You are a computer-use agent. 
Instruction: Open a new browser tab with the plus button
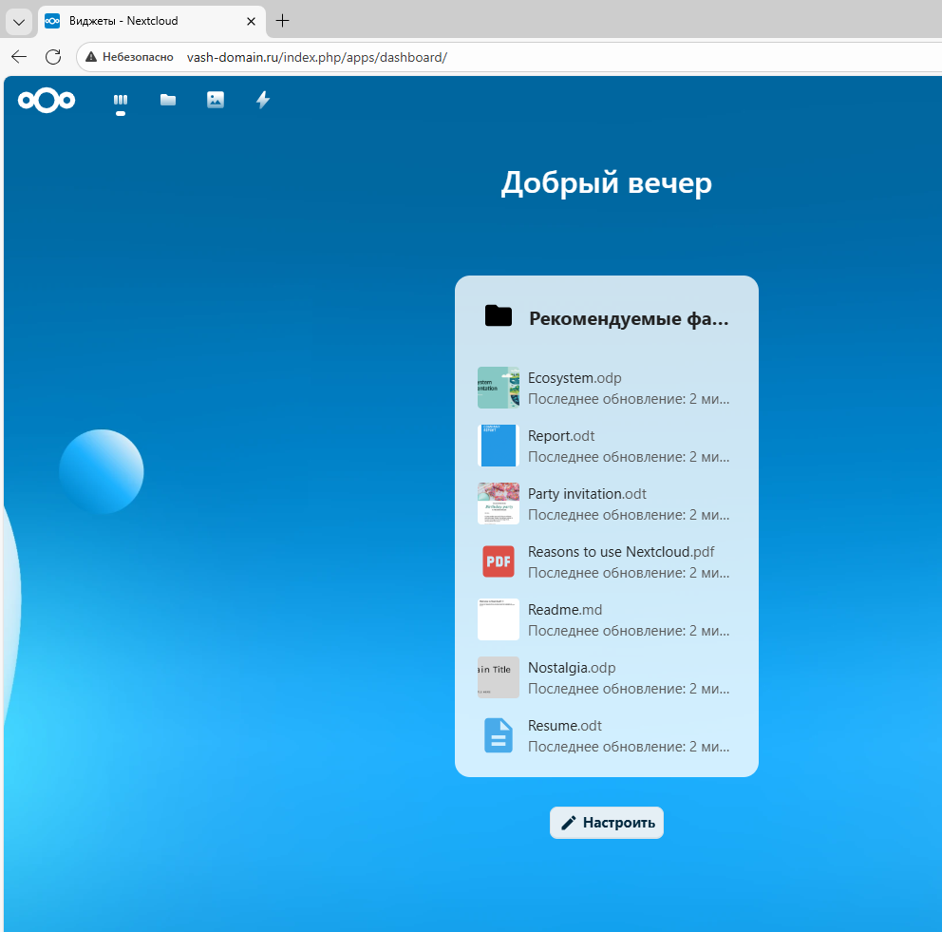(x=281, y=21)
